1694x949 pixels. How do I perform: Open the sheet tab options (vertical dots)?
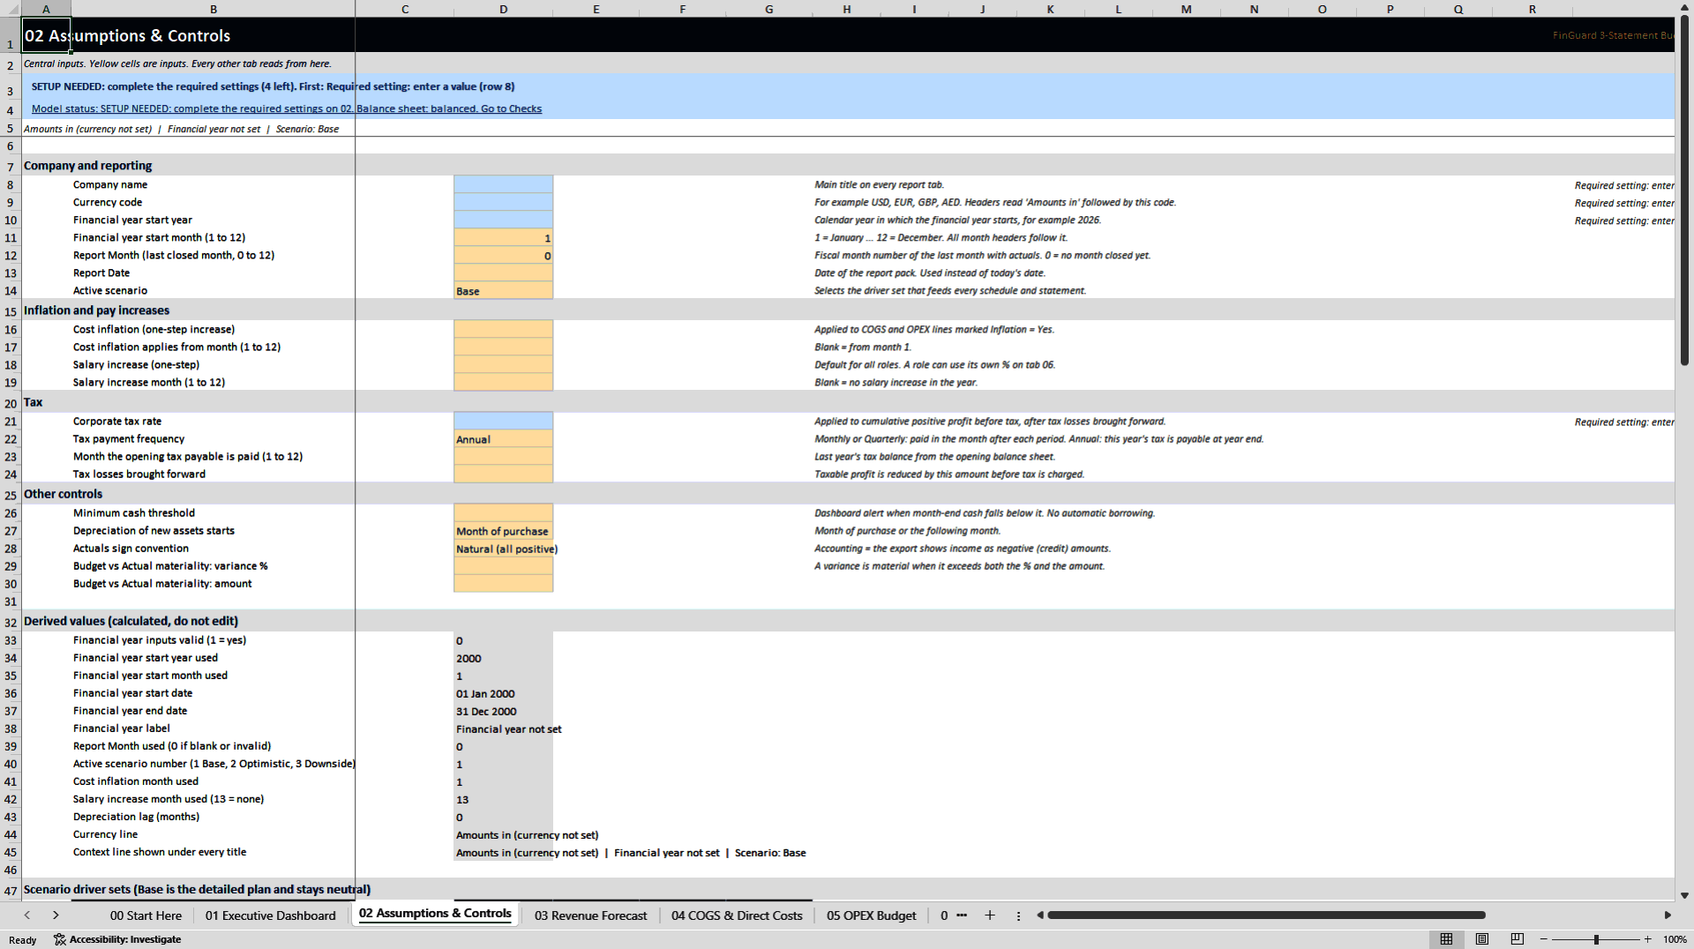click(1018, 915)
